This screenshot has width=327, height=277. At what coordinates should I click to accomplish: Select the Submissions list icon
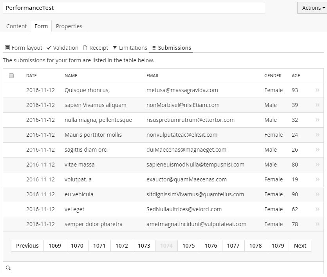point(155,47)
